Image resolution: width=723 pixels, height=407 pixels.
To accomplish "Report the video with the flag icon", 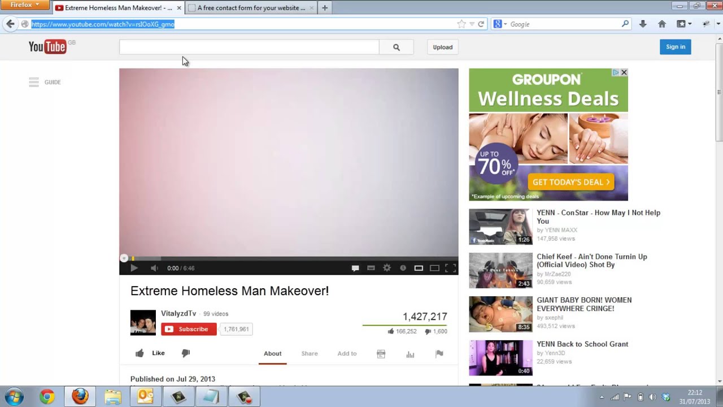I will (439, 354).
